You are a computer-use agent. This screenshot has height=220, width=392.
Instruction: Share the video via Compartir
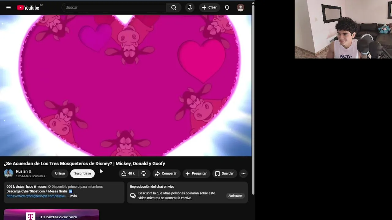[x=166, y=174]
